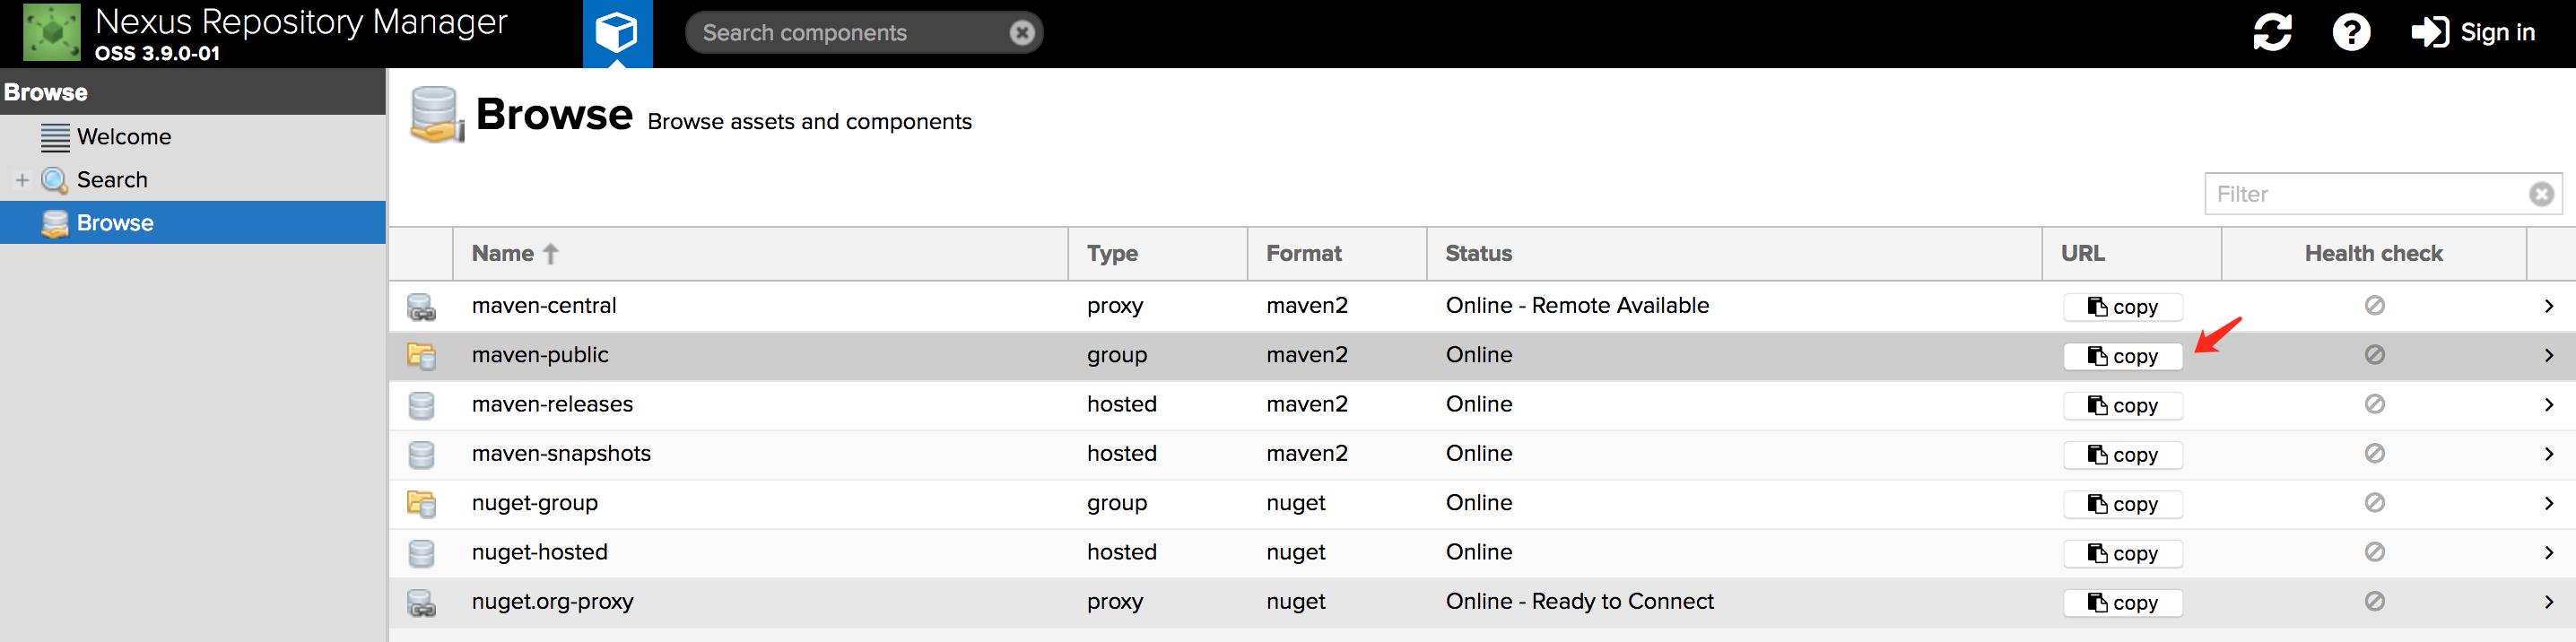Click health check icon for nuget-hosted
The image size is (2576, 642).
[x=2374, y=551]
